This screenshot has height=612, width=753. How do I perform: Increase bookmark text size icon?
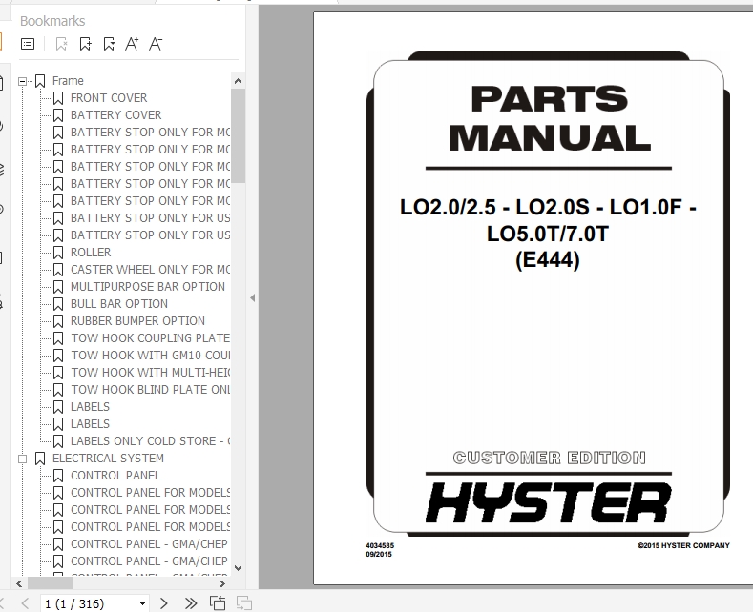point(132,44)
